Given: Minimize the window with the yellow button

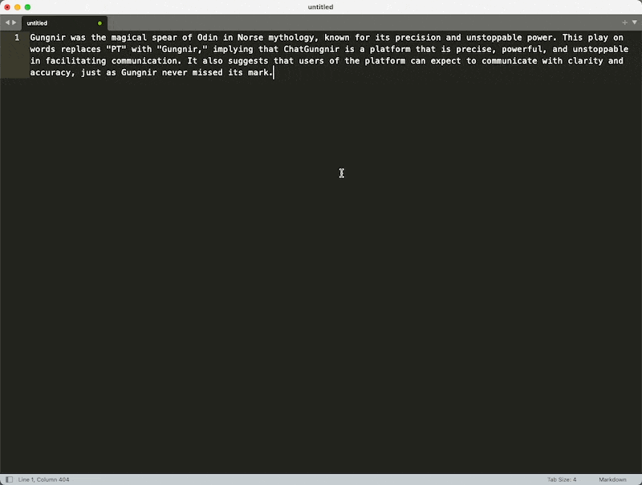Looking at the screenshot, I should (17, 7).
